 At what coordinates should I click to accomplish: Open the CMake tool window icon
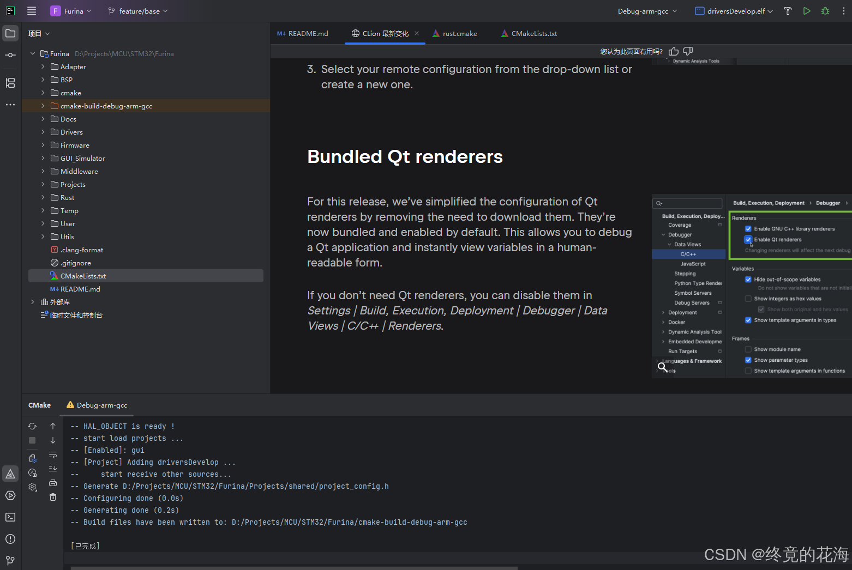10,474
